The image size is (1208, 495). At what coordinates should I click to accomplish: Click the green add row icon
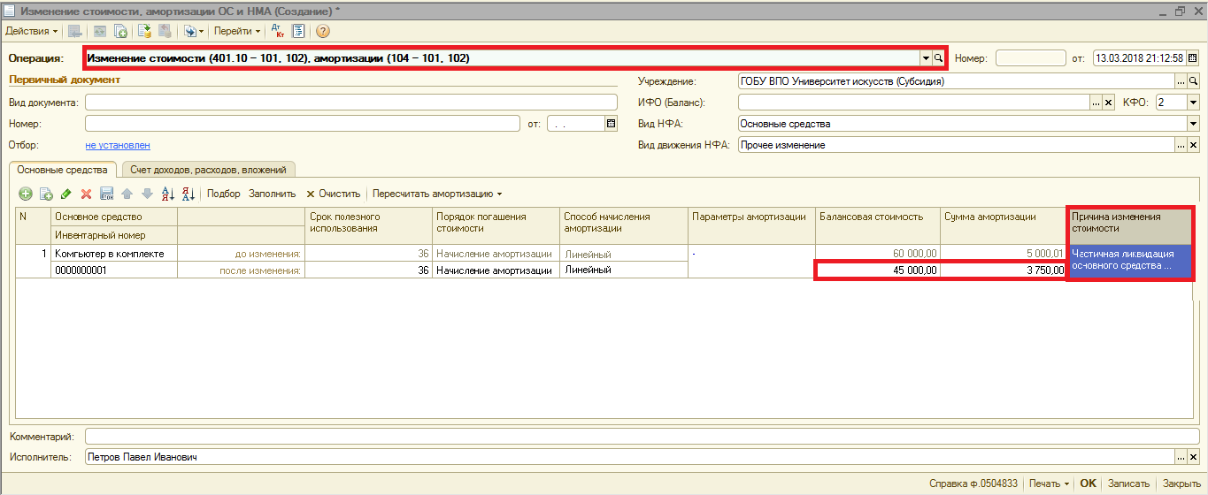pyautogui.click(x=26, y=194)
